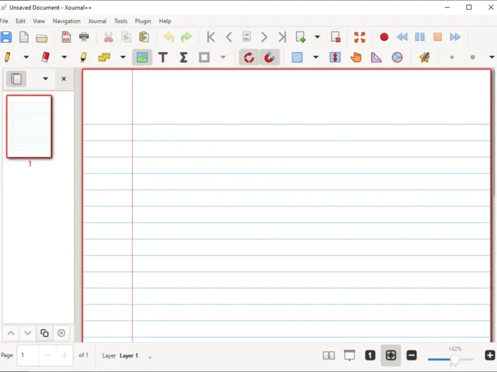Stop audio playback

(x=437, y=37)
